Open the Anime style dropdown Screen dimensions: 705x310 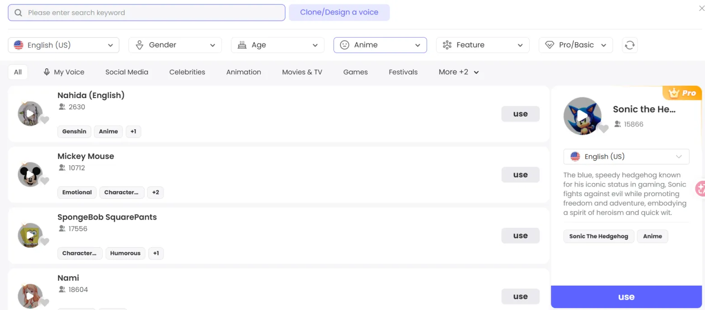point(380,45)
